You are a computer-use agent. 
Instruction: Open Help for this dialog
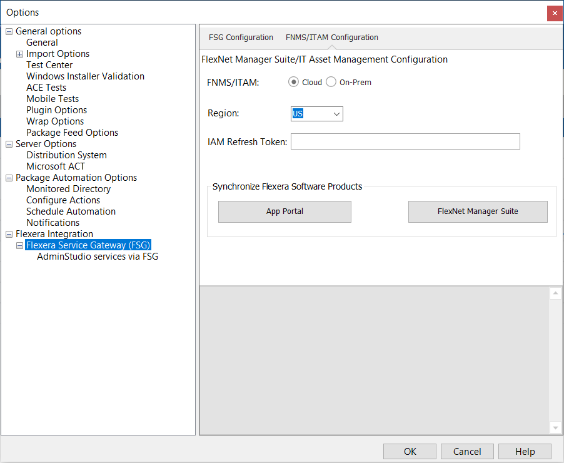(525, 451)
